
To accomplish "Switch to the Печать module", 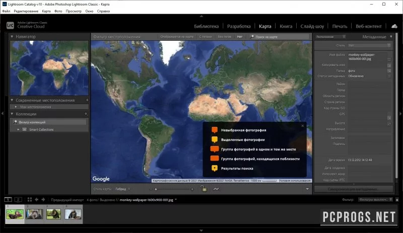I will point(340,26).
